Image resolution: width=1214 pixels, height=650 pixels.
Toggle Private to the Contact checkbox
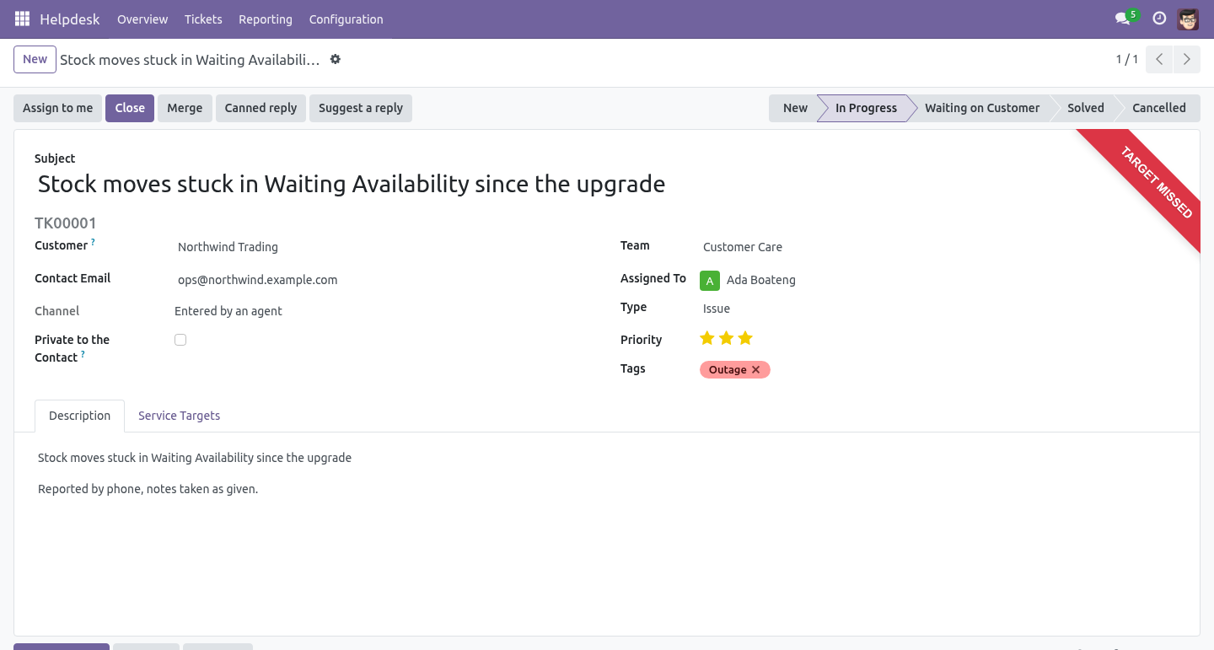point(180,340)
